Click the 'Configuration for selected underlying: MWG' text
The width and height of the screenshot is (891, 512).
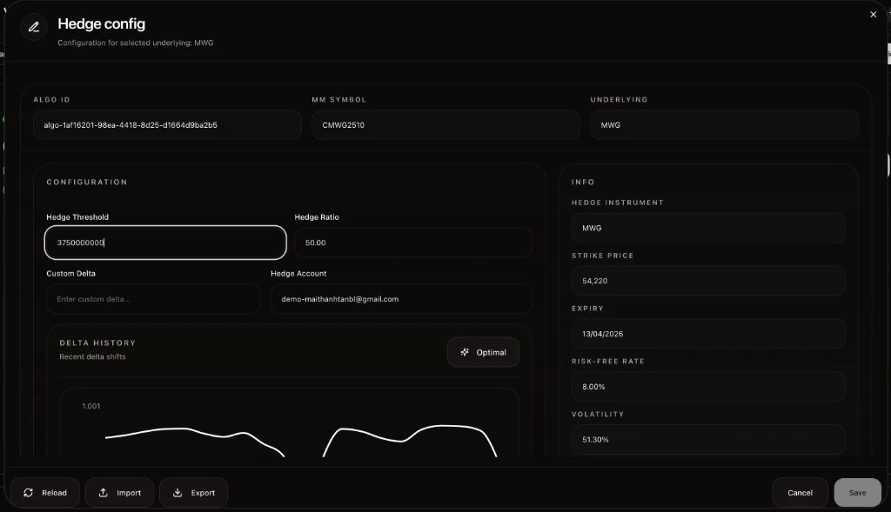[135, 43]
